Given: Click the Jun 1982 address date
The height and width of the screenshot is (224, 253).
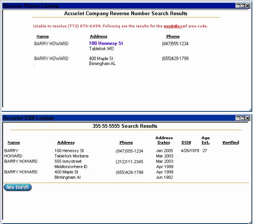Looking at the screenshot, I should pyautogui.click(x=164, y=177).
